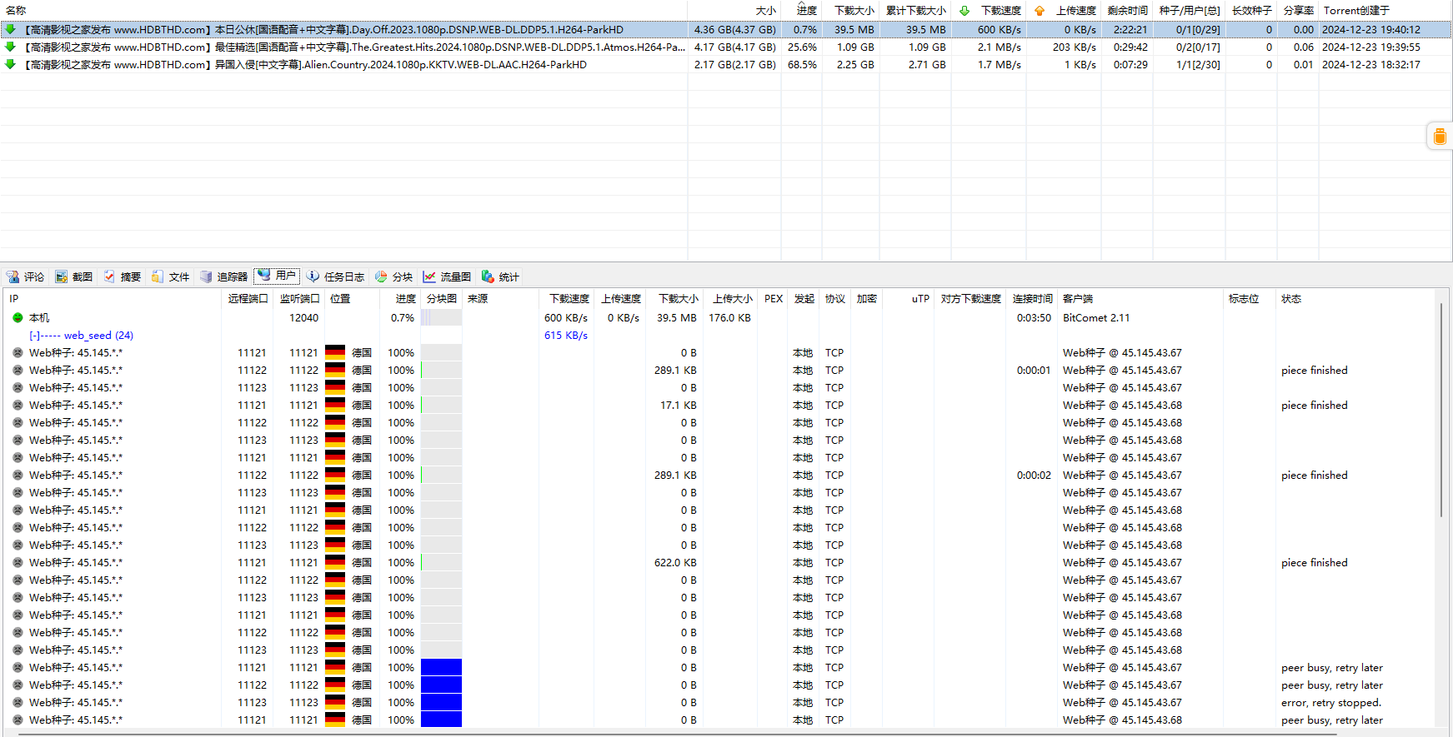Sort peers by 远程端口 column header

248,298
